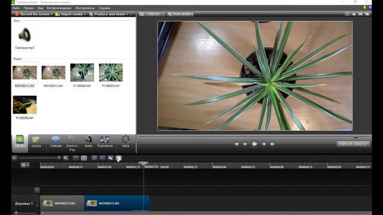The image size is (383, 215).
Task: Step forward one frame in the preview
Action: point(264,144)
